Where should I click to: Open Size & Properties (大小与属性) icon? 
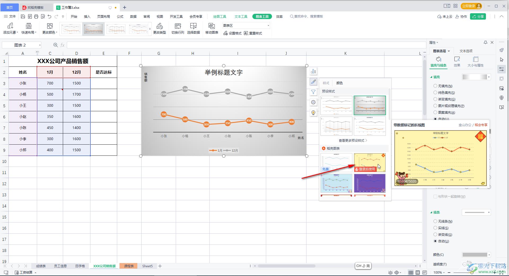[x=476, y=62]
